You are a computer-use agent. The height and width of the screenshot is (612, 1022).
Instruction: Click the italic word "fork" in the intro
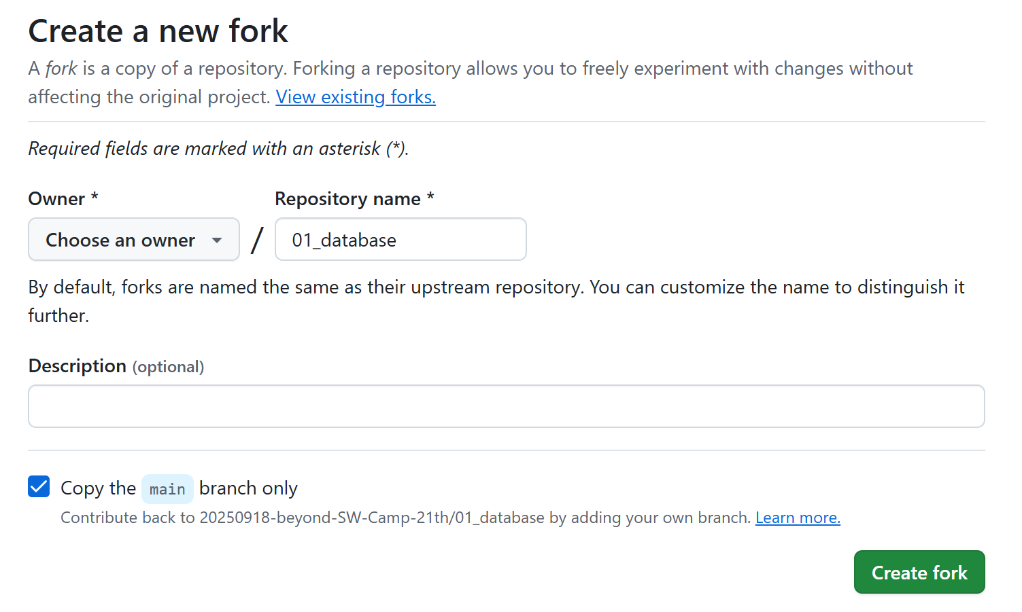(x=61, y=69)
